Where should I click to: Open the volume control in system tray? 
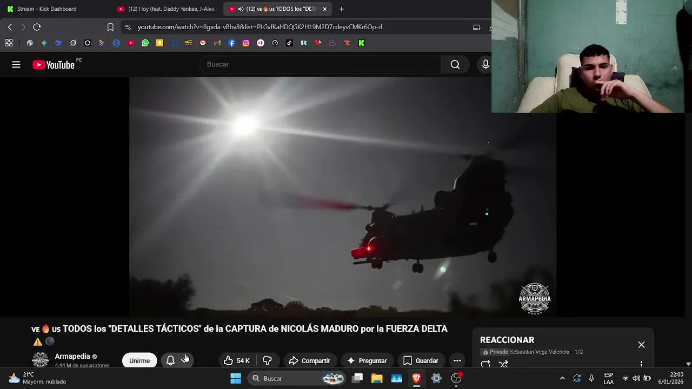coord(636,378)
